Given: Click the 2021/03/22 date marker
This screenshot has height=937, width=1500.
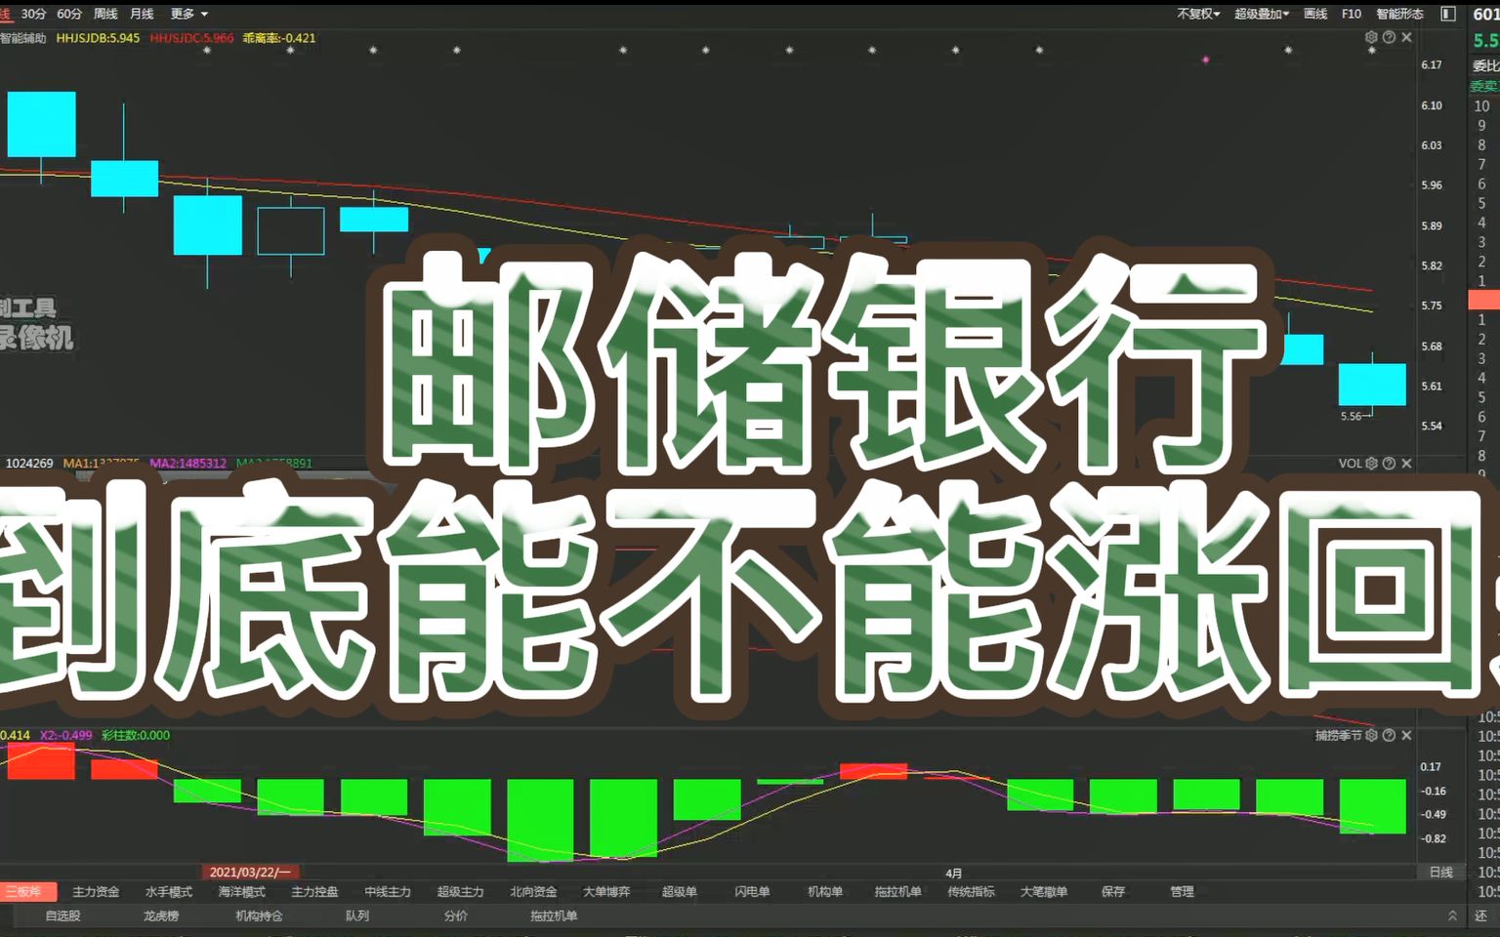Looking at the screenshot, I should 250,872.
